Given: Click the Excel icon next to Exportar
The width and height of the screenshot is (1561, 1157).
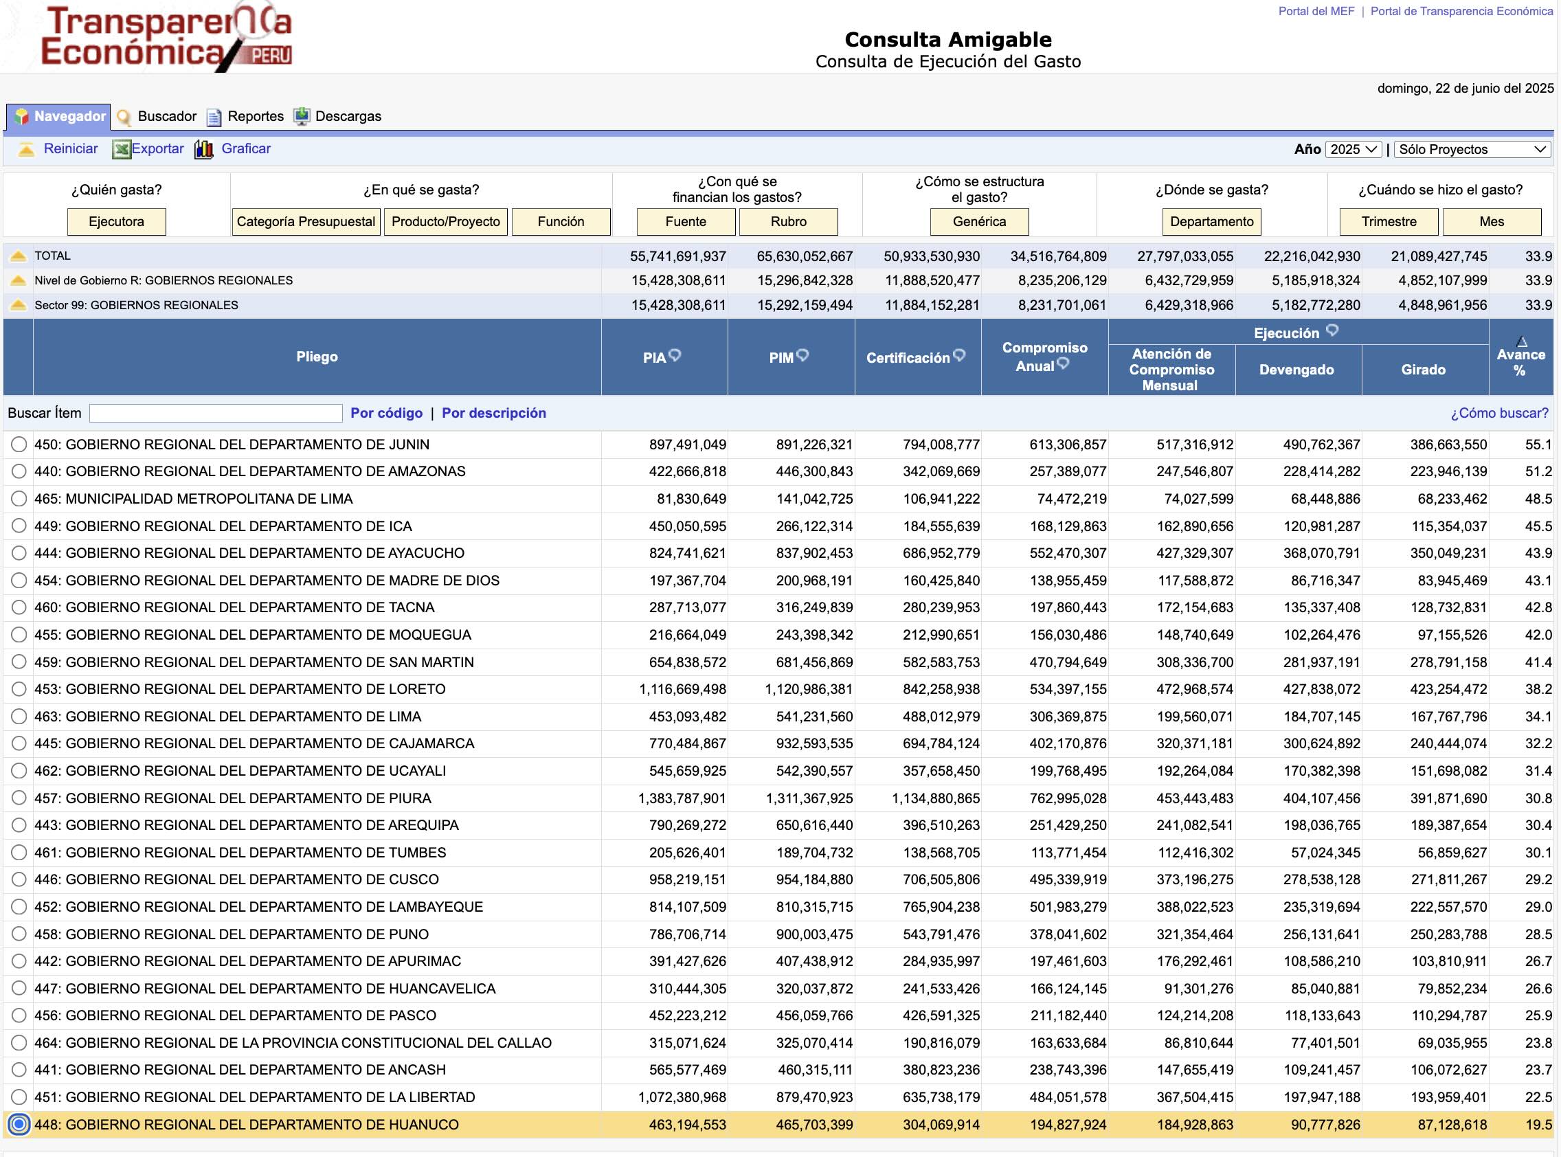Looking at the screenshot, I should point(121,149).
